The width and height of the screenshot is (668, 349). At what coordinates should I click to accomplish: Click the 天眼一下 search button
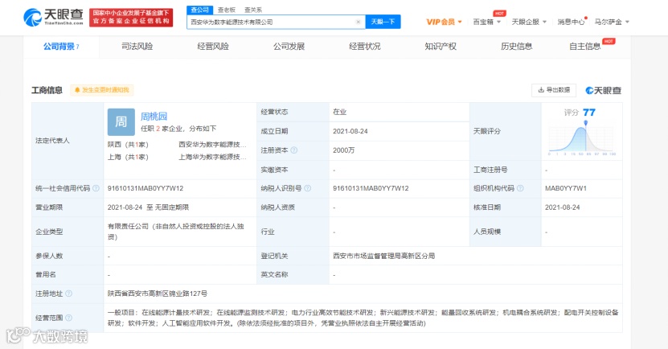(383, 22)
